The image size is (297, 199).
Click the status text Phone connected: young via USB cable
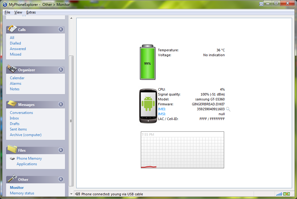tap(112, 194)
